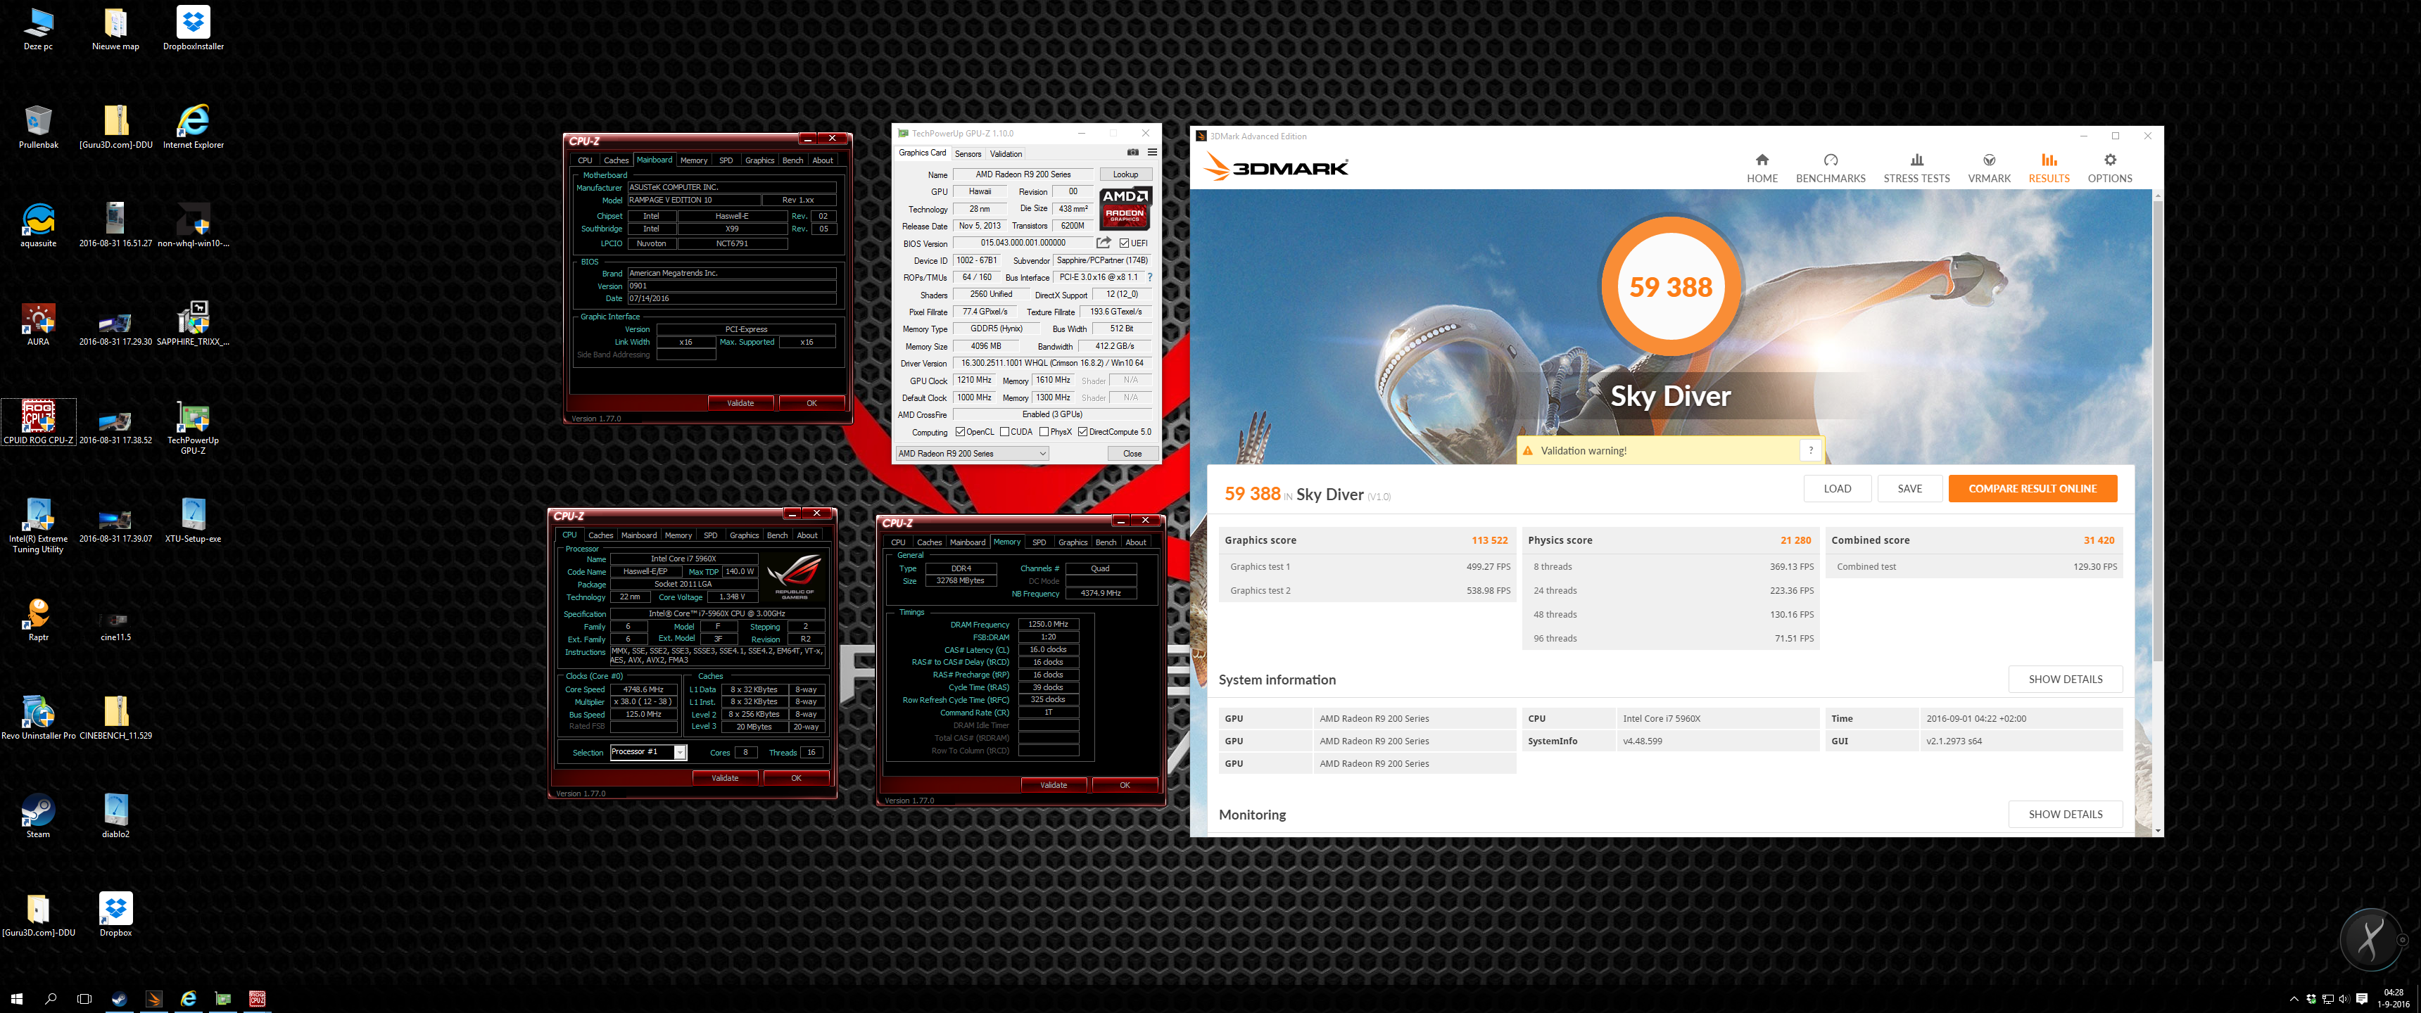This screenshot has width=2421, height=1013.
Task: Open Task View on taskbar
Action: coord(84,998)
